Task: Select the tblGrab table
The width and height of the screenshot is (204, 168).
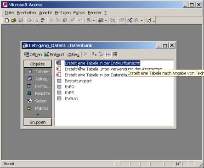Action: coord(71,98)
